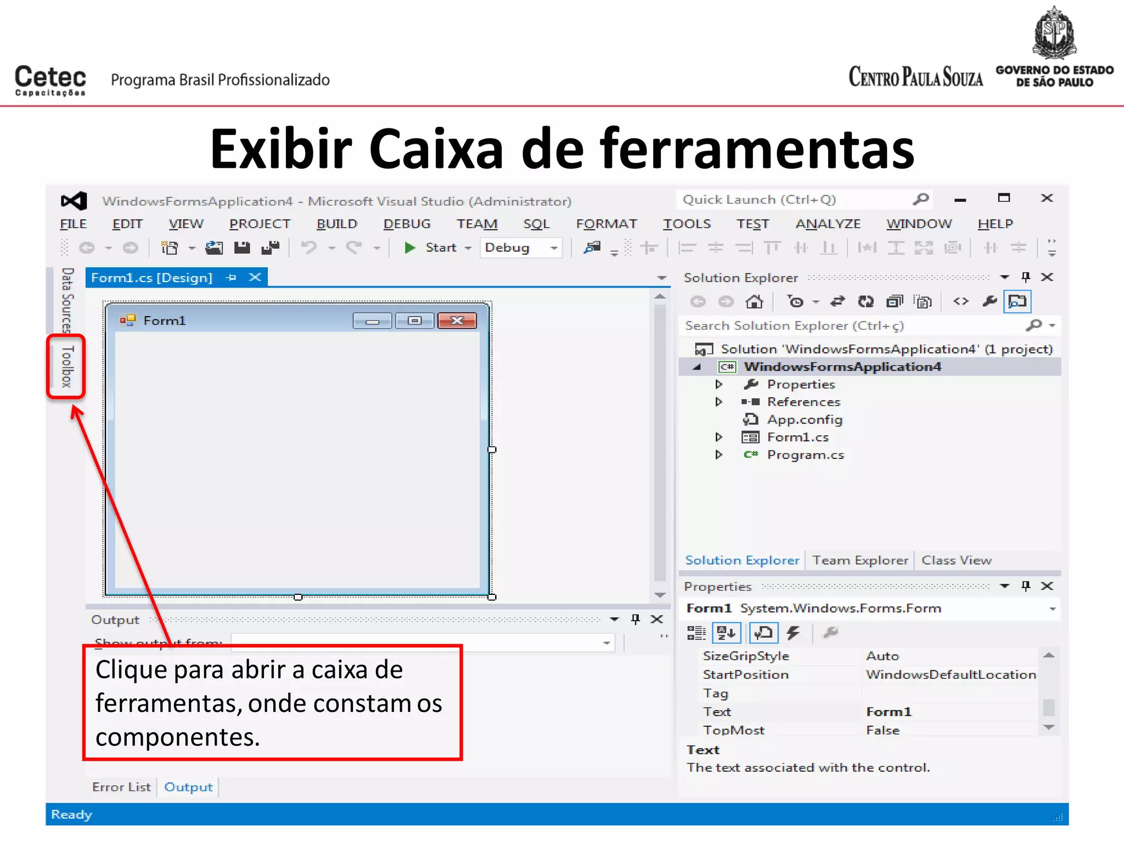Screen dimensions: 1124x843
Task: Close the Form1.cs [Design] tab
Action: pos(255,277)
